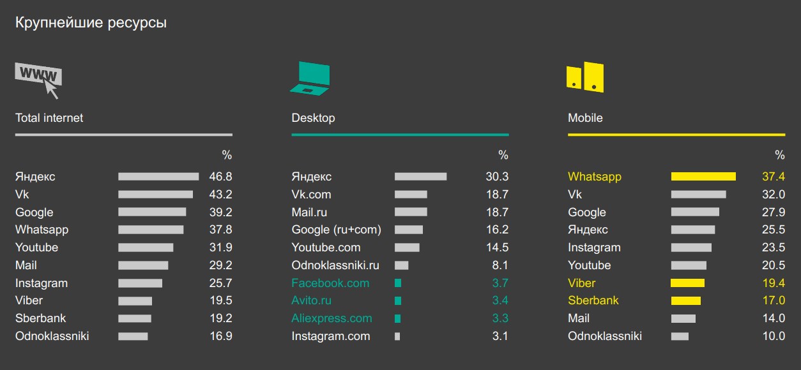801x370 pixels.
Task: Click the green Facebook.com bar
Action: [x=398, y=283]
